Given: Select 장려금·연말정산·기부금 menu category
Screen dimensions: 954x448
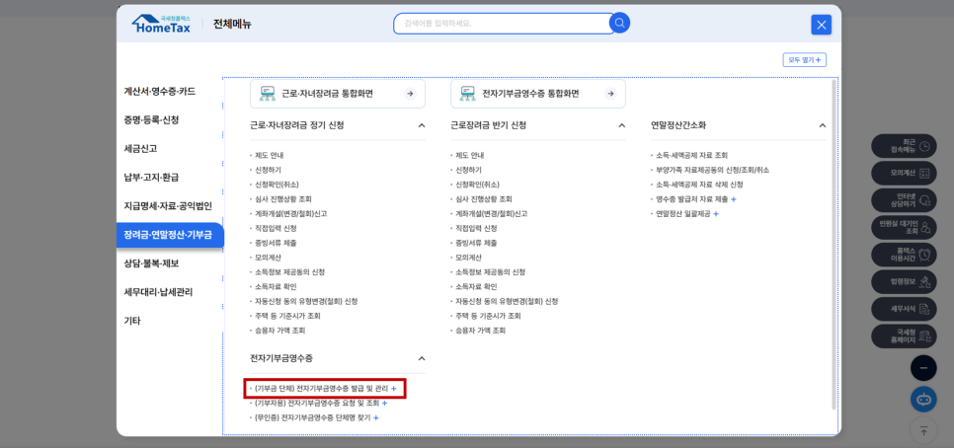Looking at the screenshot, I should [170, 235].
